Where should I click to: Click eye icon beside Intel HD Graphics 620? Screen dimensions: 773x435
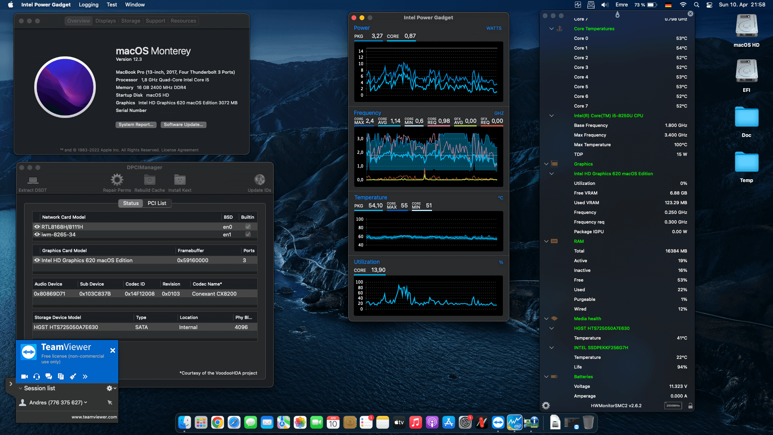pyautogui.click(x=37, y=260)
